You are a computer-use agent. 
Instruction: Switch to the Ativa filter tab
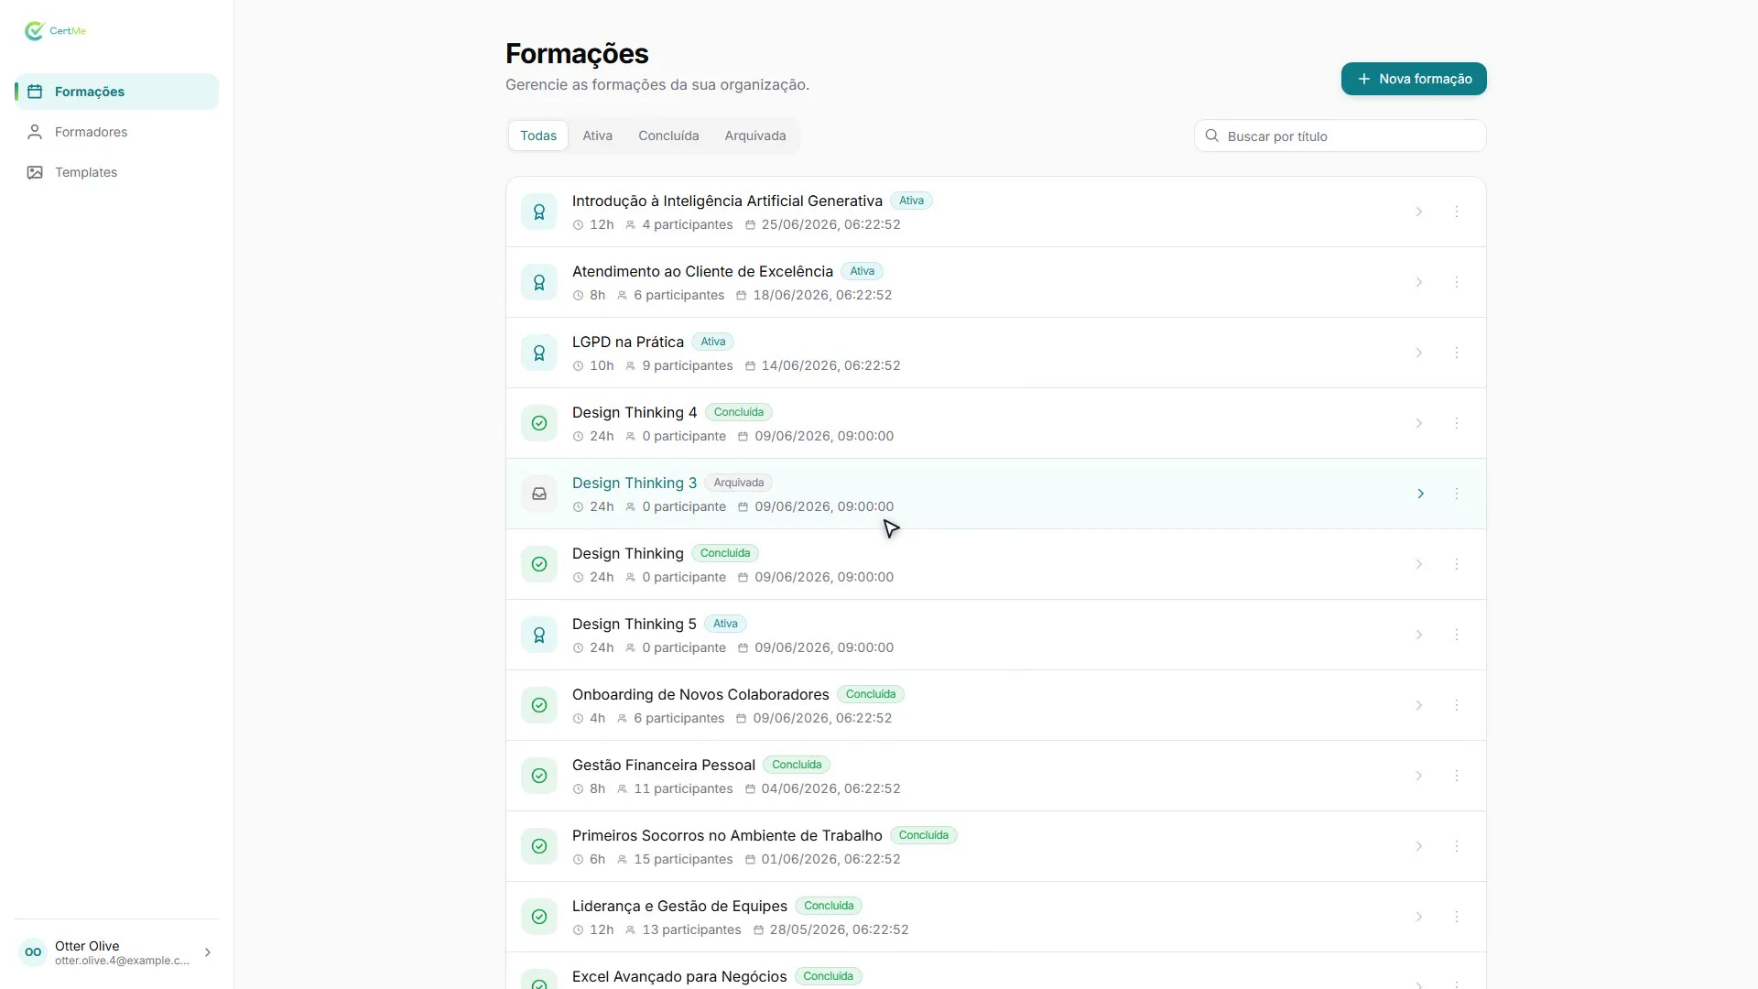(597, 136)
